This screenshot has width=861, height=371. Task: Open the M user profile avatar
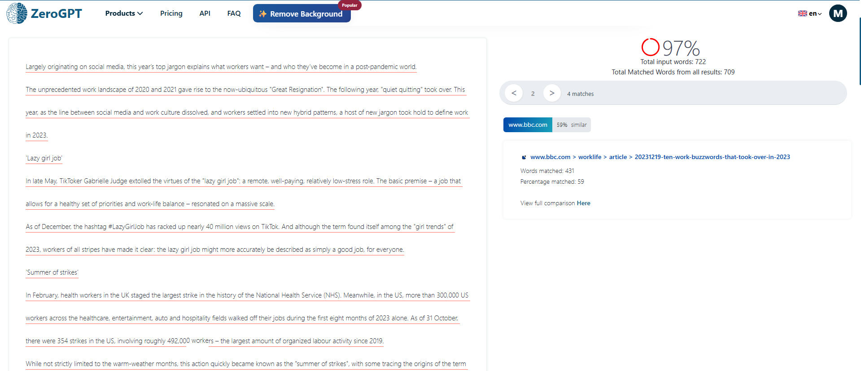click(838, 13)
